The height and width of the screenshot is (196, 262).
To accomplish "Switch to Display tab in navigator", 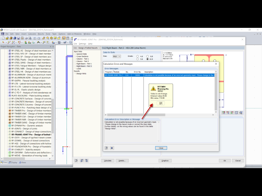I will coord(13,162).
